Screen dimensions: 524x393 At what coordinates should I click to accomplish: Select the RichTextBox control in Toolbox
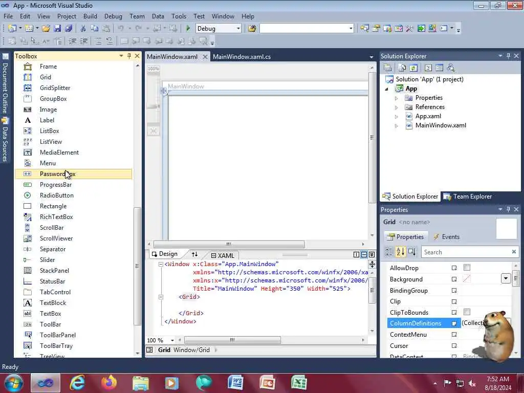[74, 217]
